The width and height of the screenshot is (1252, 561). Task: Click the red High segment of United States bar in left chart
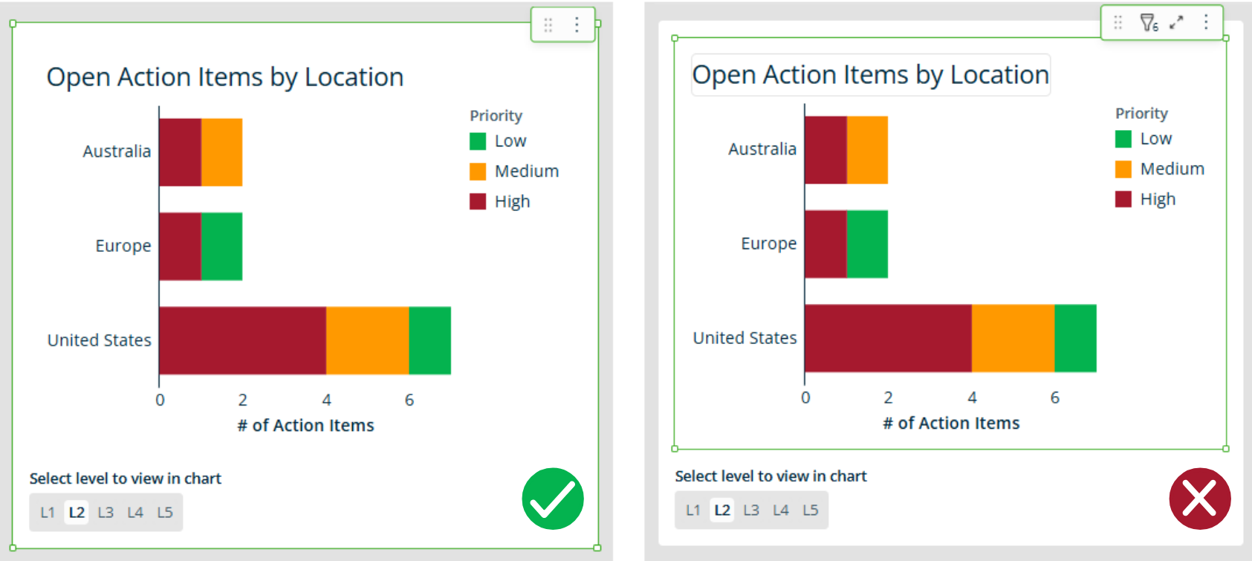coord(242,340)
